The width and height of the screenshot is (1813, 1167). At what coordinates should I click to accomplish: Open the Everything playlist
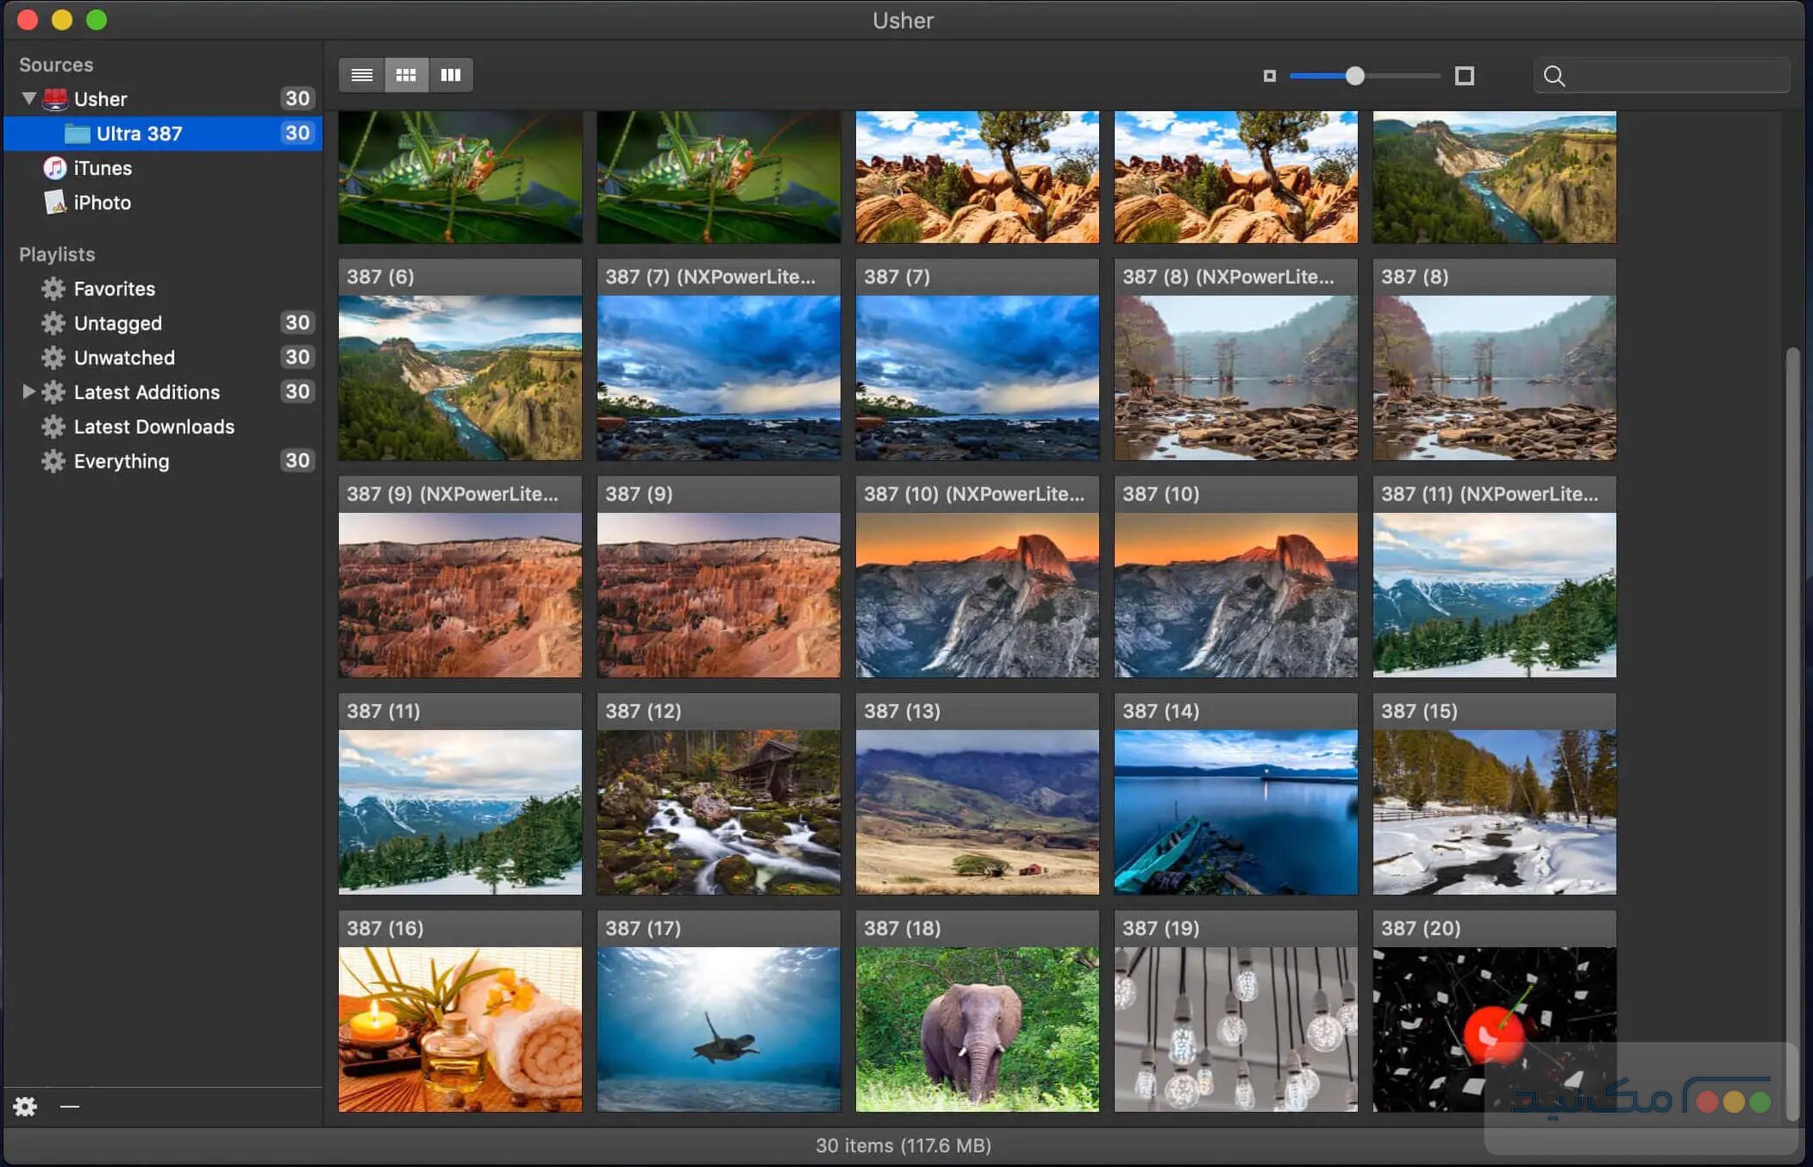121,461
